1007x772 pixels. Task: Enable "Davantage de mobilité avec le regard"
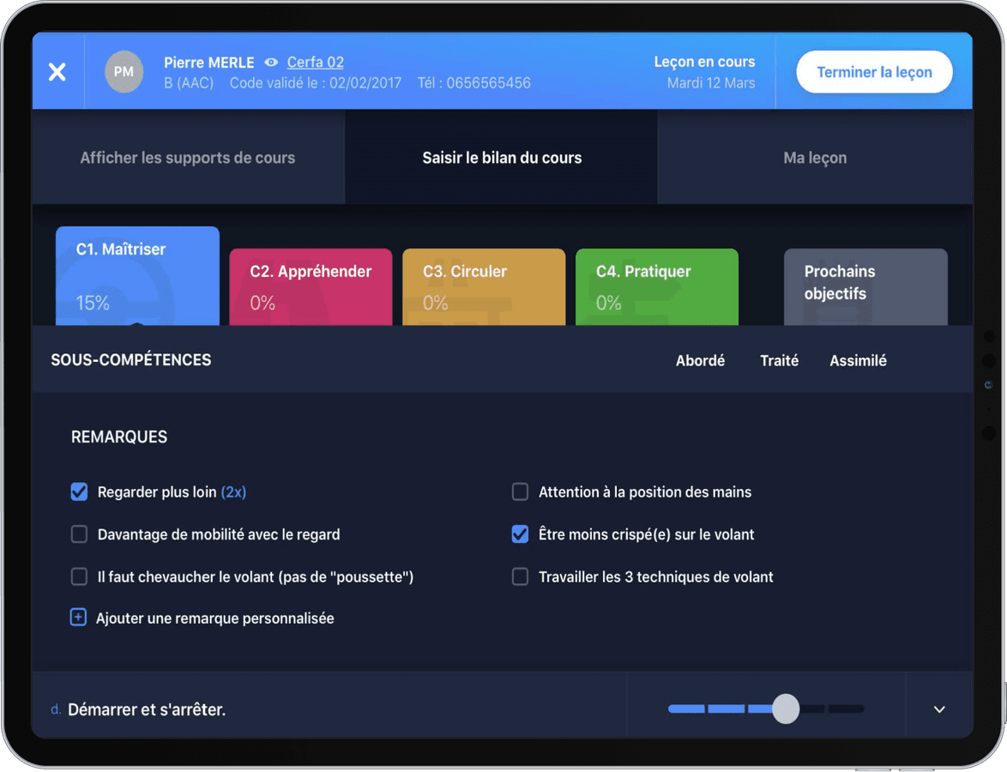pyautogui.click(x=79, y=534)
